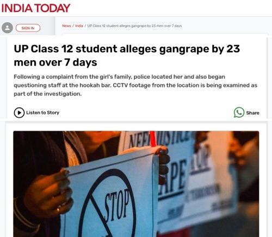Viewport: 272px width, 237px height.
Task: Select the current article title in the breadcrumb
Action: pyautogui.click(x=134, y=26)
